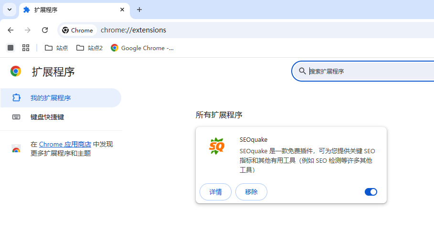Viewport: 434px width, 252px height.
Task: Click the search magnifier icon
Action: 302,71
